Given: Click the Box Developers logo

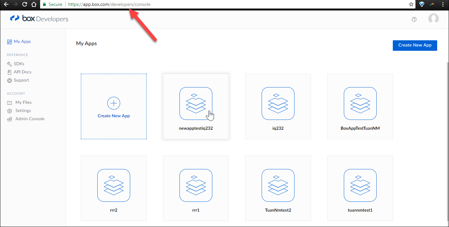Looking at the screenshot, I should (x=39, y=19).
